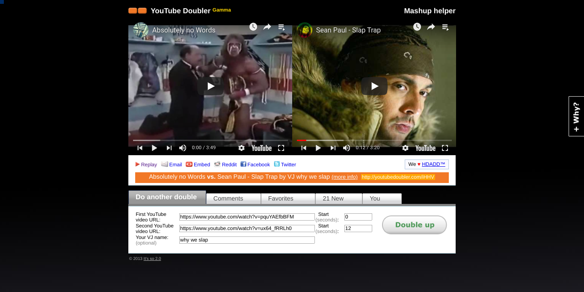Skip to next in left video player
Image resolution: width=584 pixels, height=292 pixels.
[169, 148]
